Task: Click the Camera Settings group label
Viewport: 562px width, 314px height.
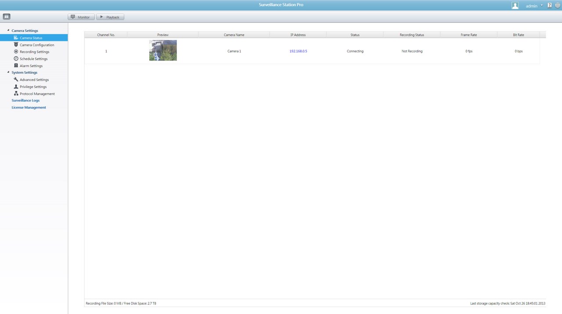Action: 25,31
